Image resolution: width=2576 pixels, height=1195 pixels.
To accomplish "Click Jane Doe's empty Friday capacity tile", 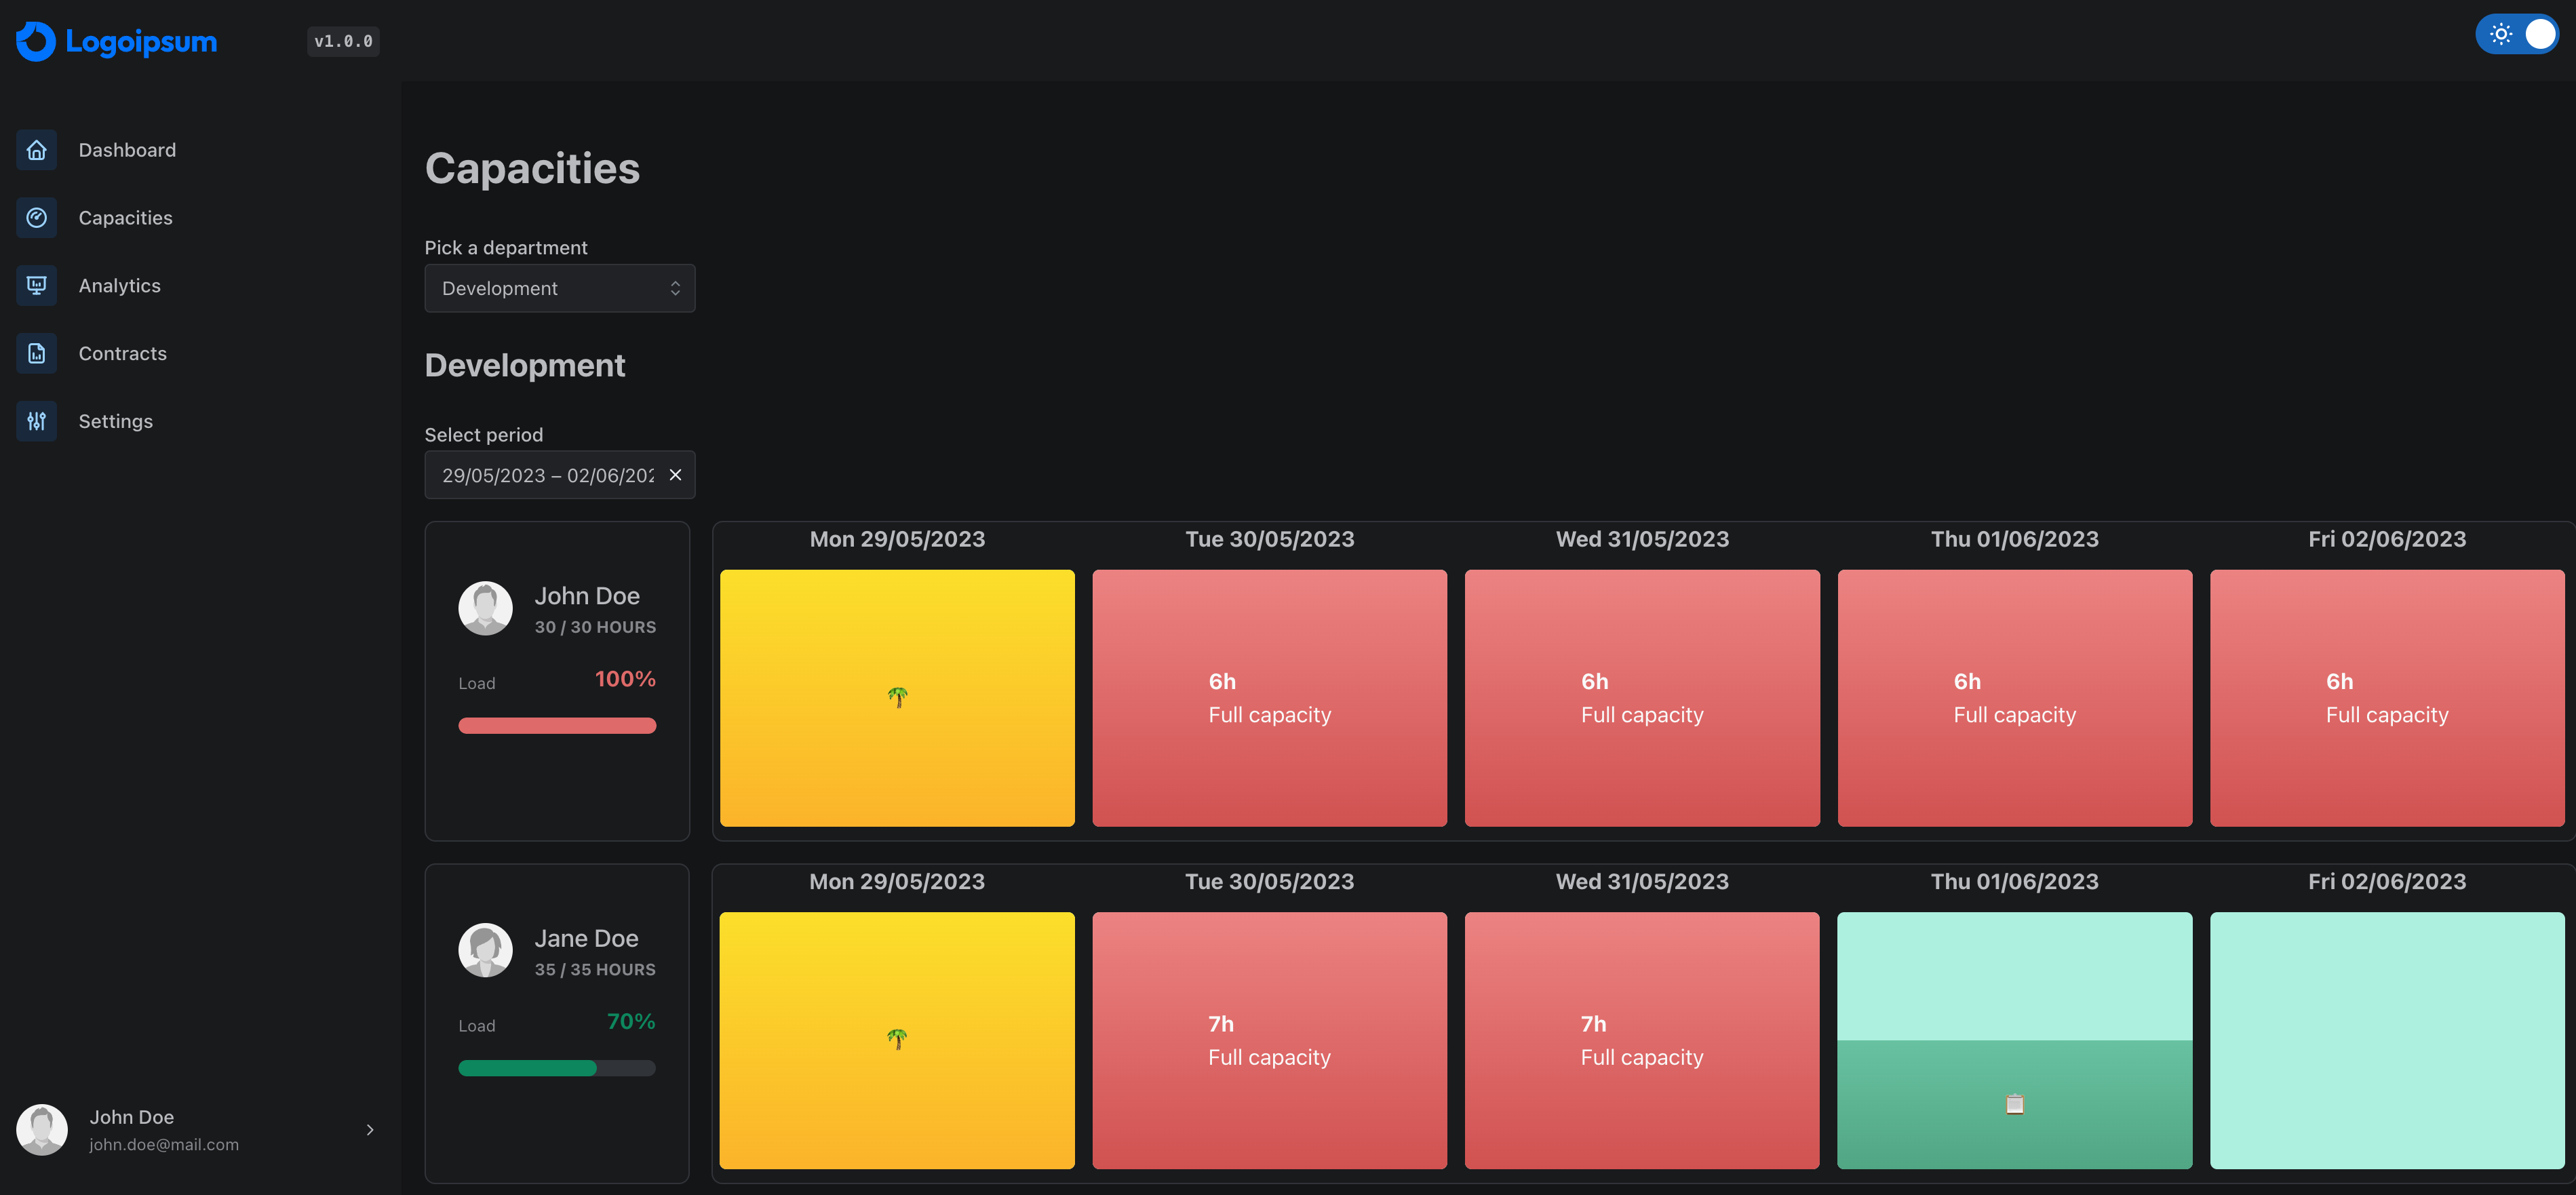I will pos(2386,1040).
